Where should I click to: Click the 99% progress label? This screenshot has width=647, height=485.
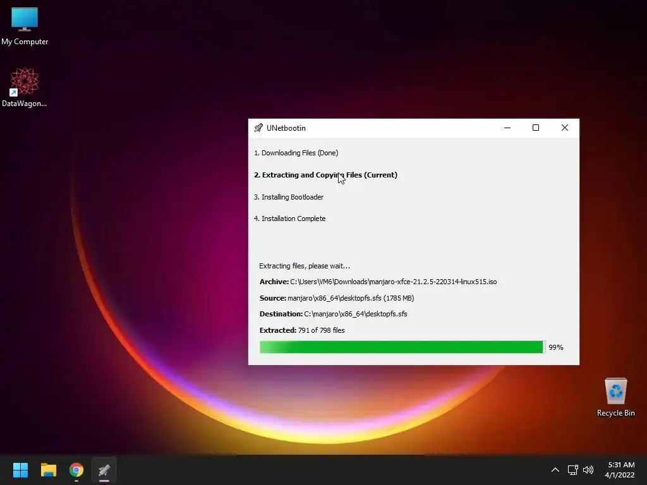(x=556, y=348)
